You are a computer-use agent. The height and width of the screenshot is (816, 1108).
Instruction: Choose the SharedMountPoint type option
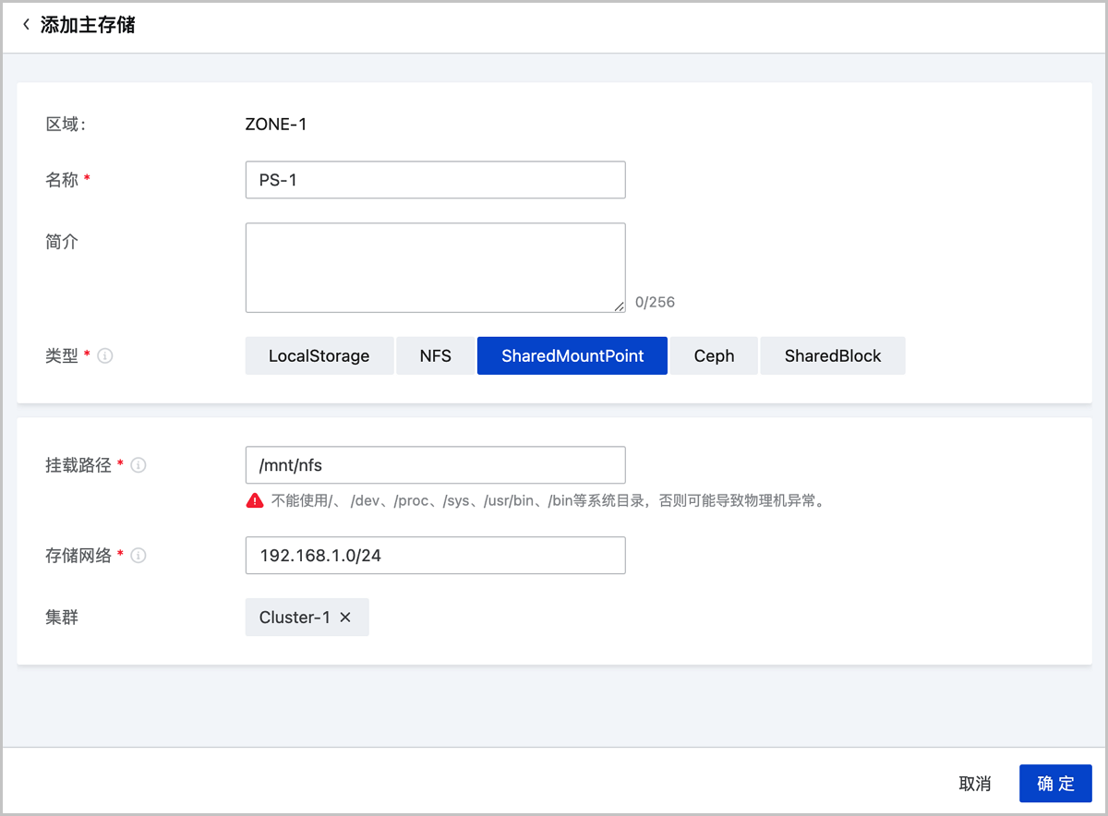572,356
